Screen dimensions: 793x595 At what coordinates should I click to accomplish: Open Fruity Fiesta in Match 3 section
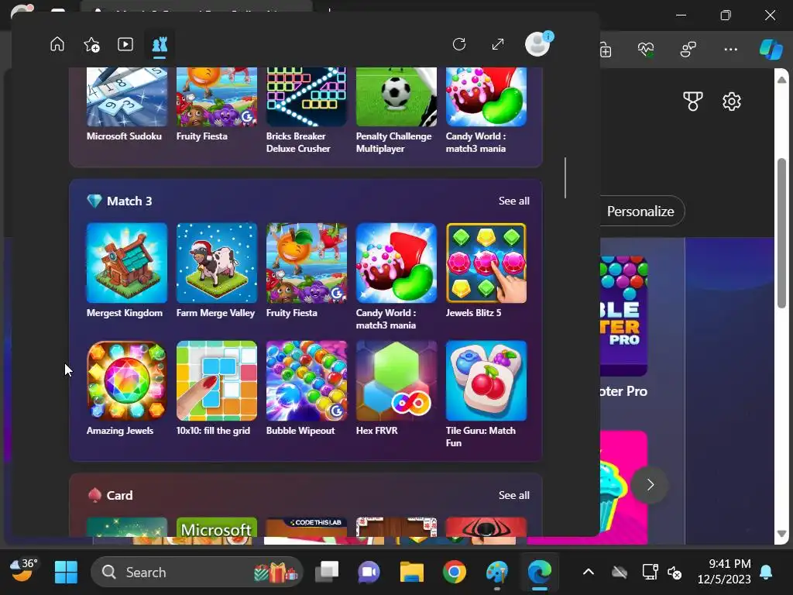coord(307,270)
